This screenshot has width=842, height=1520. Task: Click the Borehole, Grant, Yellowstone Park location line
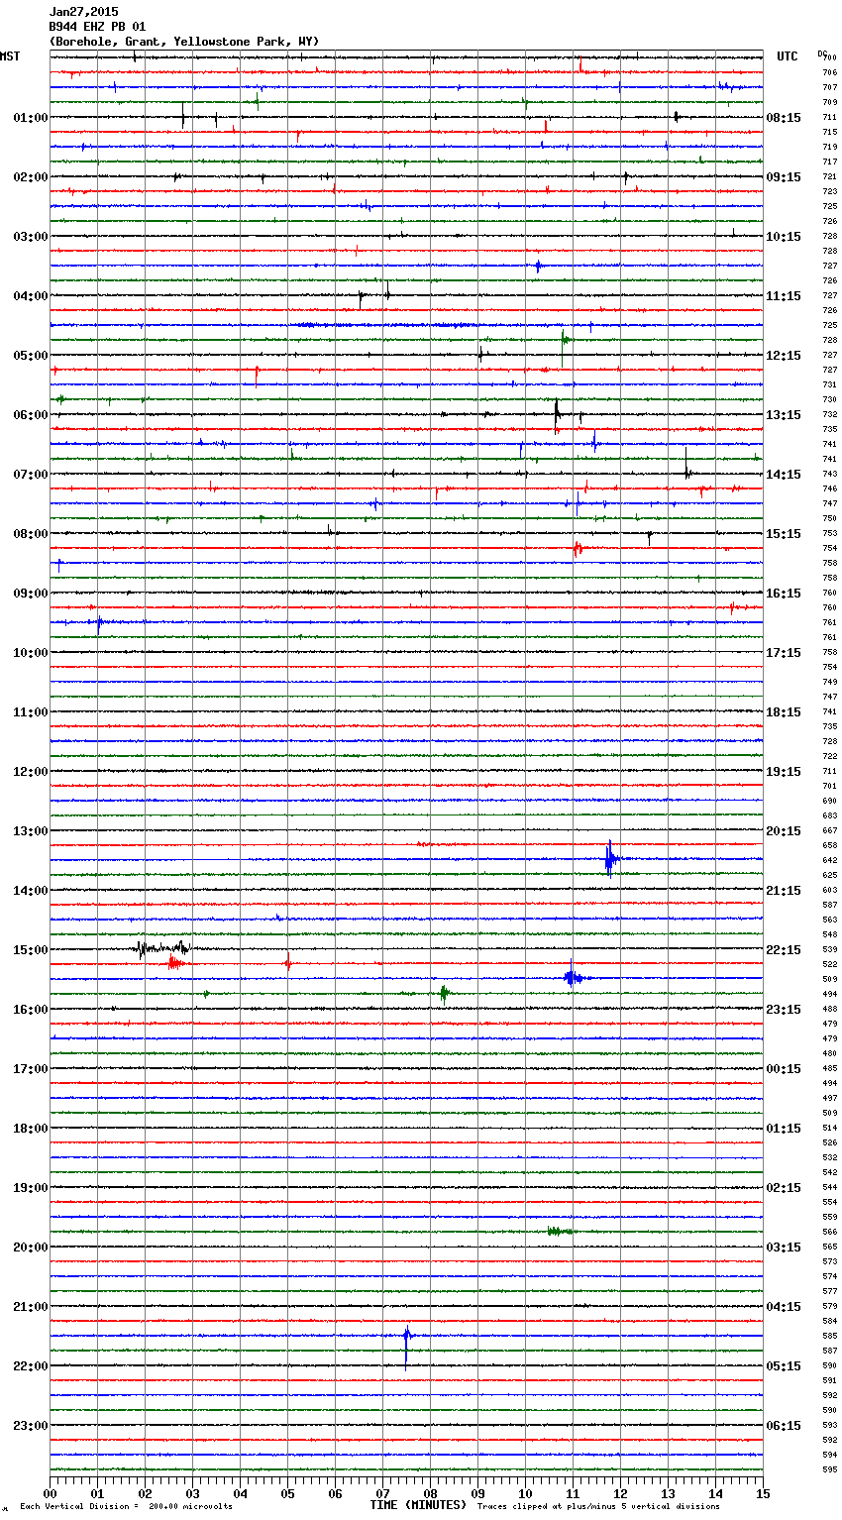coord(184,42)
